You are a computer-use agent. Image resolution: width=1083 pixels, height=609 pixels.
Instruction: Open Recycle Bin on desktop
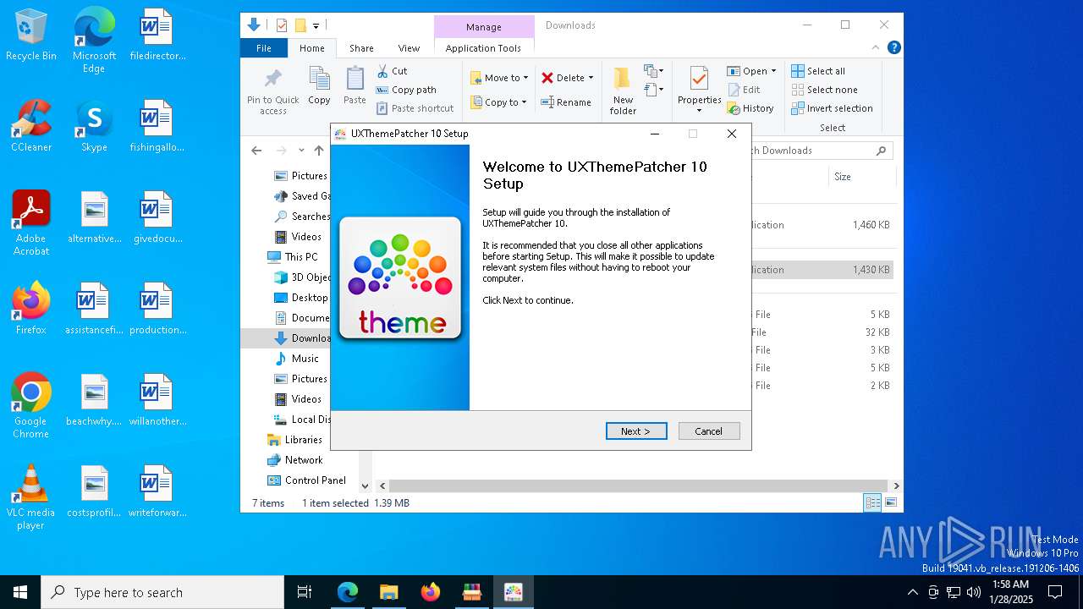tap(31, 35)
